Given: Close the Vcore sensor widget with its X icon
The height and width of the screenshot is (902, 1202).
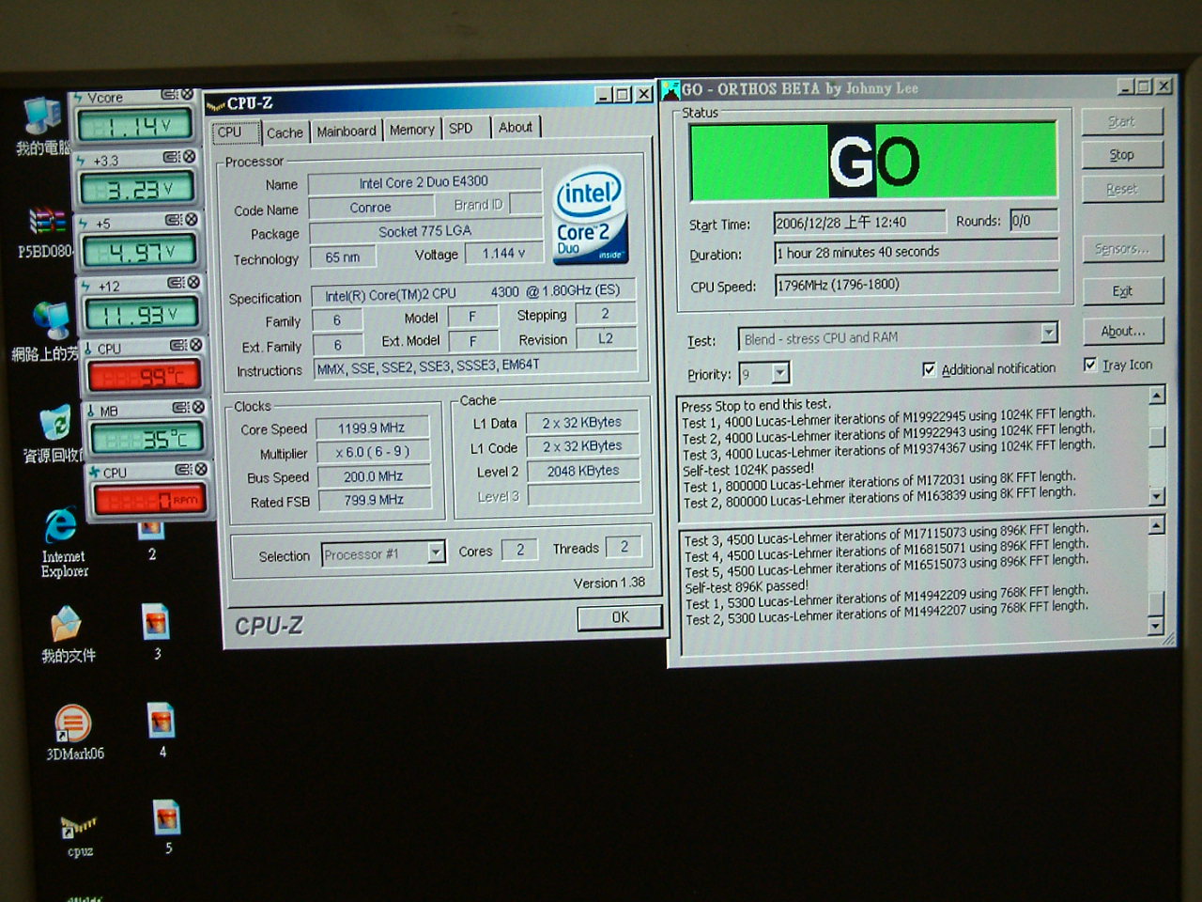Looking at the screenshot, I should (x=187, y=95).
